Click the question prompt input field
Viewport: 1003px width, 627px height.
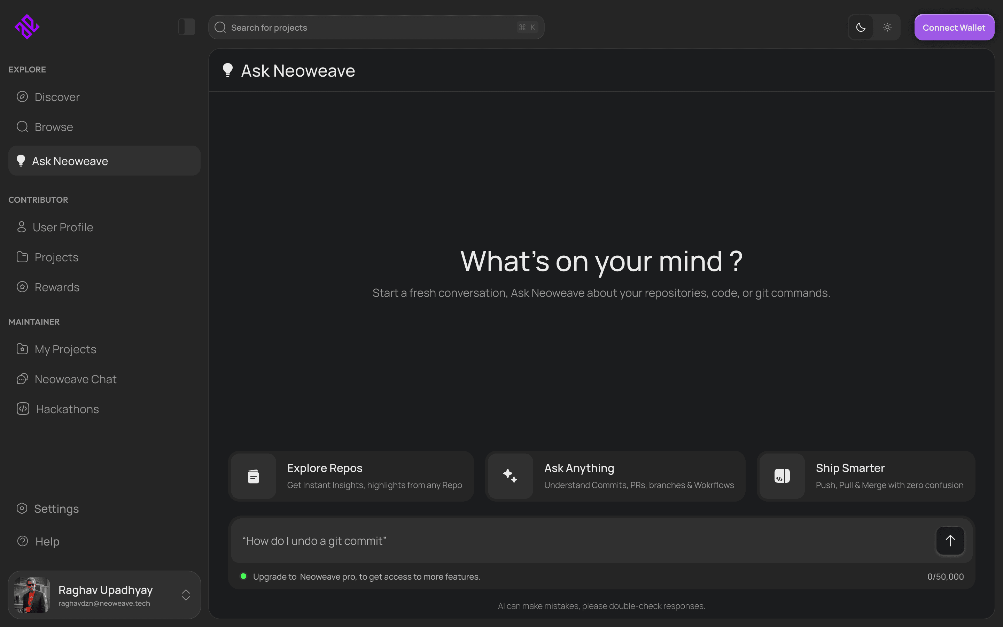(580, 541)
